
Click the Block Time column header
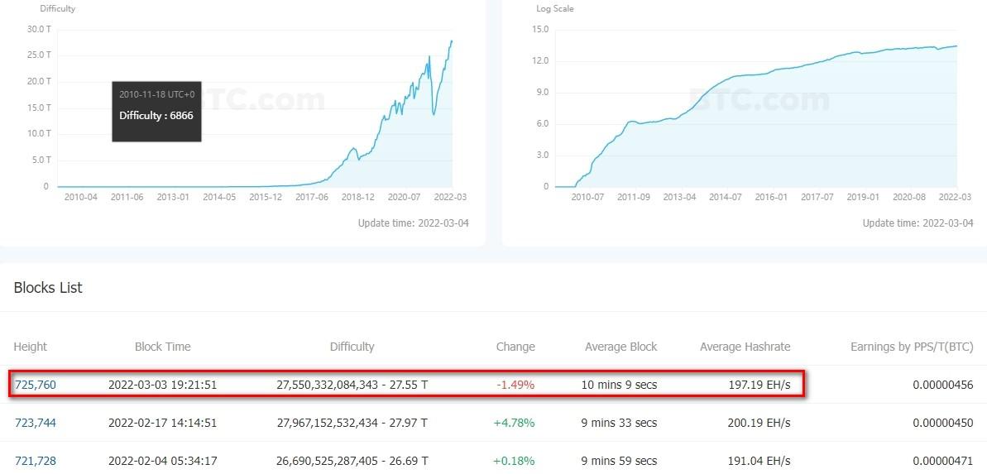[162, 347]
